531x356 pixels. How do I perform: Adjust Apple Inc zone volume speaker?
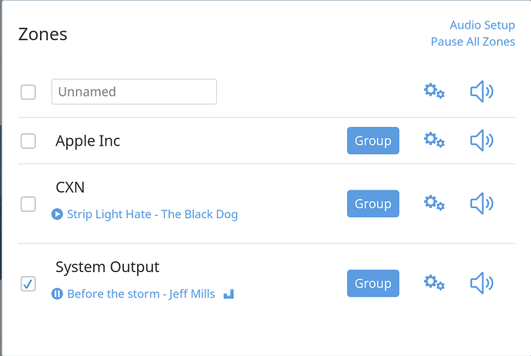(482, 140)
